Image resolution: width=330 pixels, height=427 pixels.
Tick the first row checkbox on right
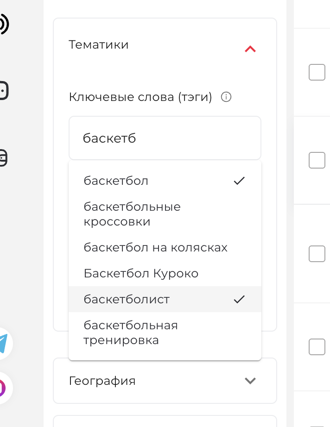317,72
